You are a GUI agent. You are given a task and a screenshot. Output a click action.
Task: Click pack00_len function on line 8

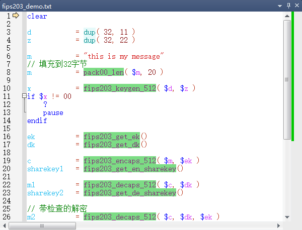click(104, 72)
